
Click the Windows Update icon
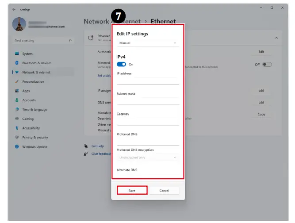[17, 146]
